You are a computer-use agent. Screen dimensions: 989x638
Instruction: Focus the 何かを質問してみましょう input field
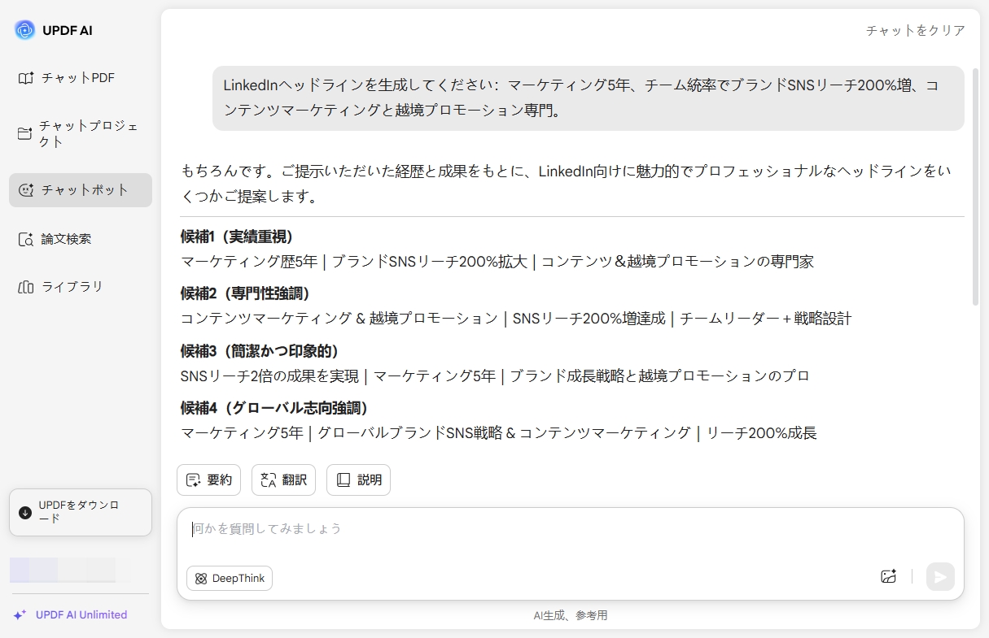(x=570, y=529)
